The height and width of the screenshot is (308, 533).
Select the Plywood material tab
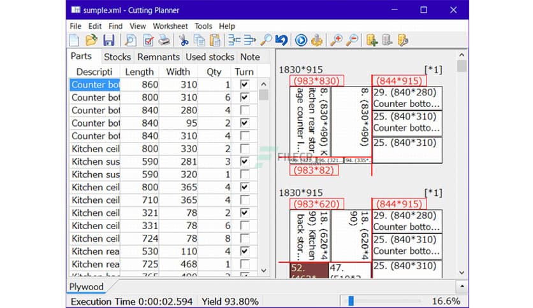pyautogui.click(x=86, y=286)
